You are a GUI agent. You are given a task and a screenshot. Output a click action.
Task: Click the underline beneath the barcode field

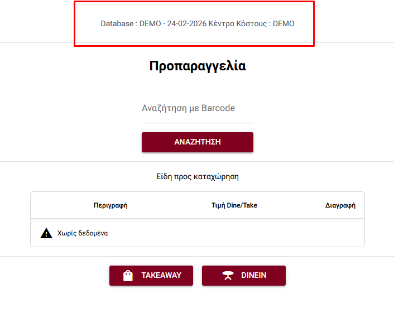point(197,123)
